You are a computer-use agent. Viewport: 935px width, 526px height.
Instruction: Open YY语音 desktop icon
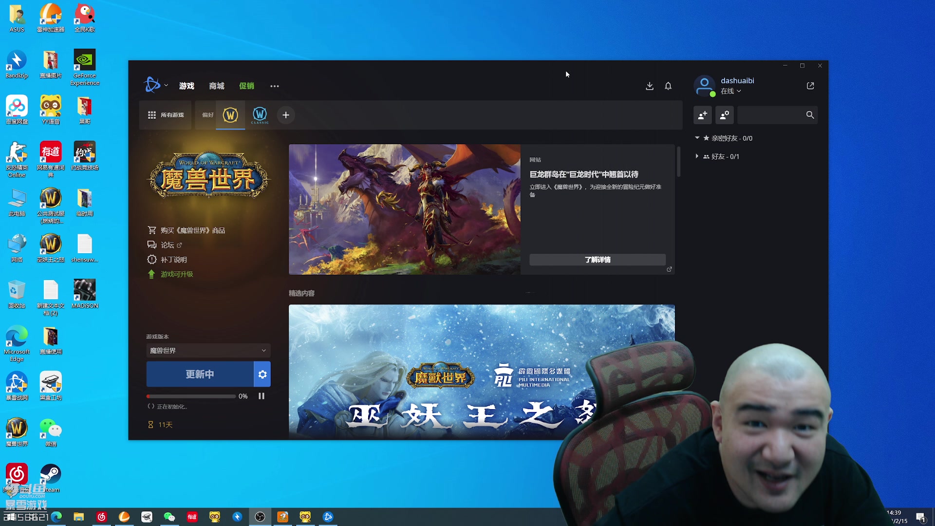(51, 110)
